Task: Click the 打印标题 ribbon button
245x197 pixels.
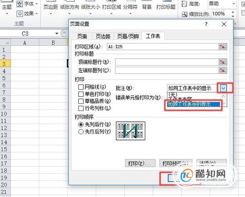Action: pyautogui.click(x=166, y=6)
